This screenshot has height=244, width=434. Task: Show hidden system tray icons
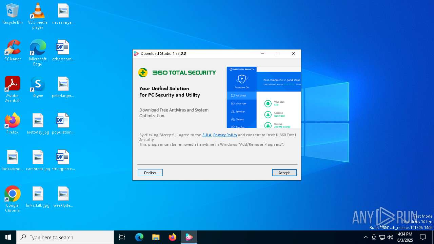366,237
